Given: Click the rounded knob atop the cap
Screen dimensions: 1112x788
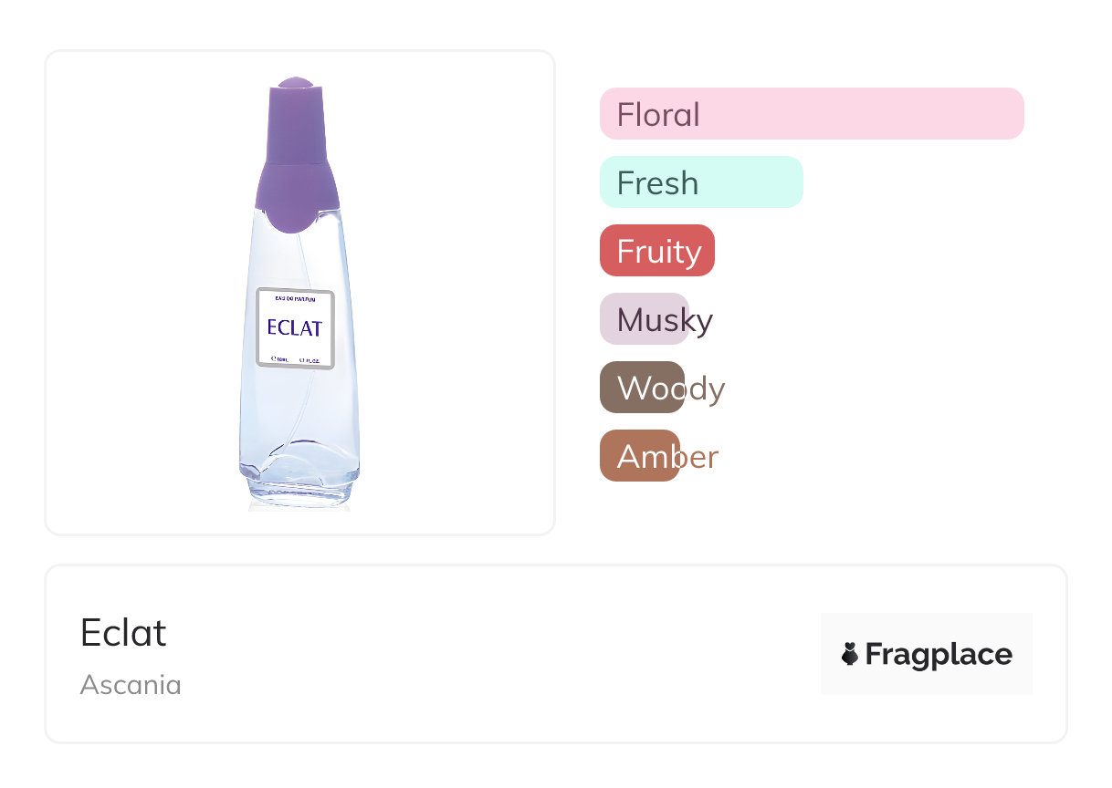Looking at the screenshot, I should pos(295,83).
